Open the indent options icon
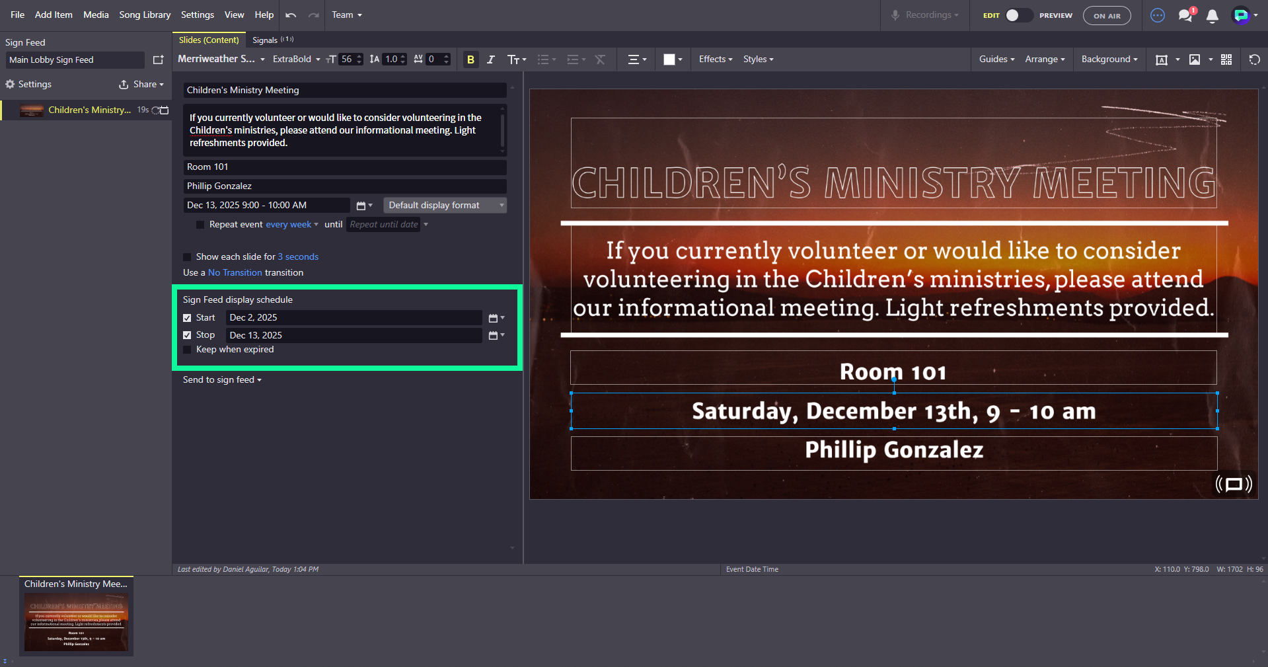This screenshot has height=667, width=1268. pos(576,59)
